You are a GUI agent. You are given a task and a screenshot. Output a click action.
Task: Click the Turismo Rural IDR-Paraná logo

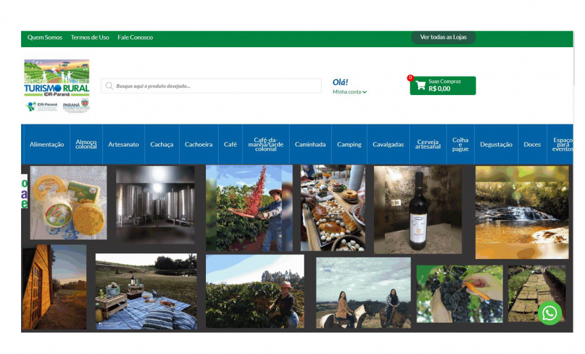click(x=57, y=85)
